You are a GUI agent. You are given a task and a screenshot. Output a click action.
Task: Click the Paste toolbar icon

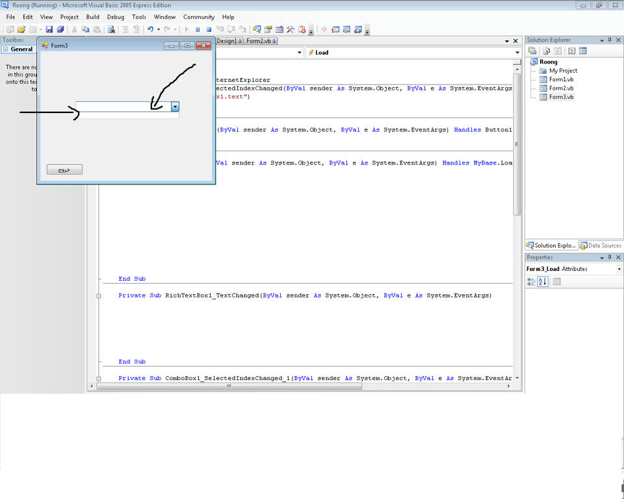pos(97,29)
